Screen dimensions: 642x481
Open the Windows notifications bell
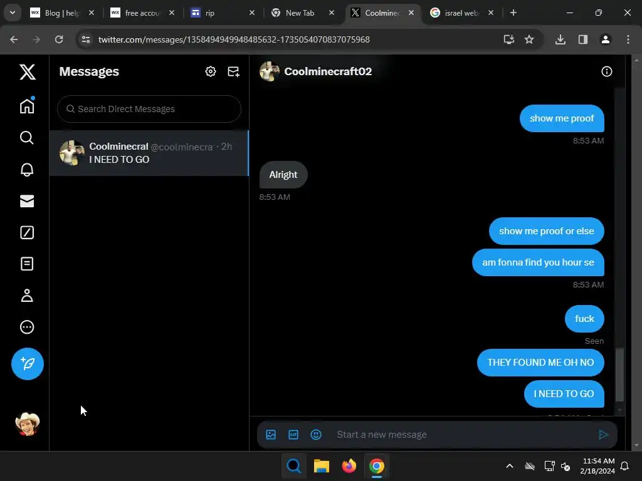pos(625,466)
